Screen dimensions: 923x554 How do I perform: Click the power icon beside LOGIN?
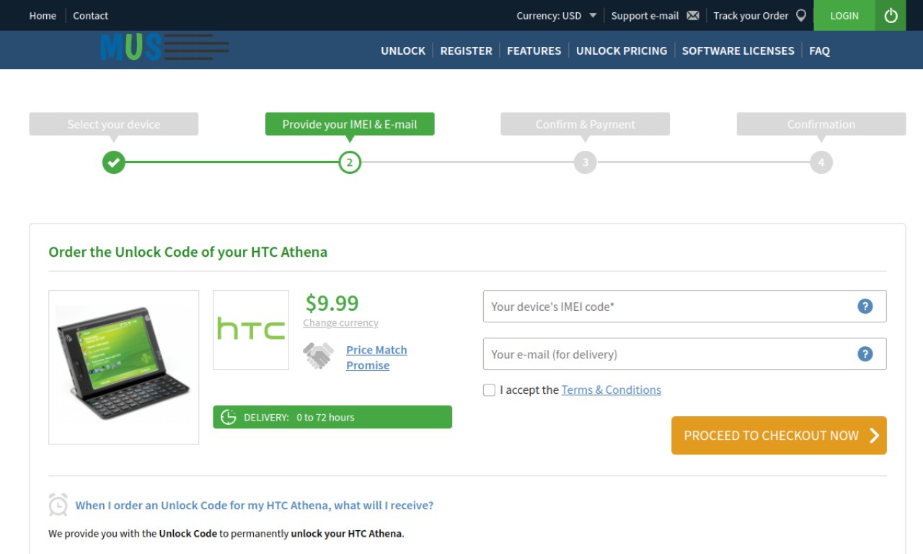pyautogui.click(x=891, y=15)
